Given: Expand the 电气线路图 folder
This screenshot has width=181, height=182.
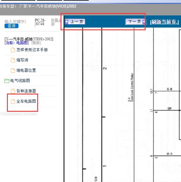Looking at the screenshot, I should click(x=20, y=81).
